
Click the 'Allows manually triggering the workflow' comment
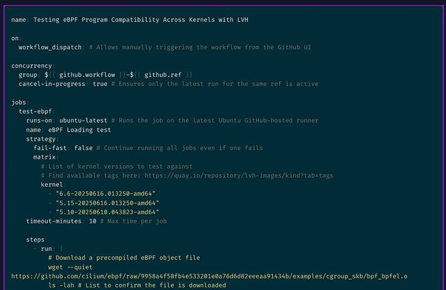click(x=200, y=48)
